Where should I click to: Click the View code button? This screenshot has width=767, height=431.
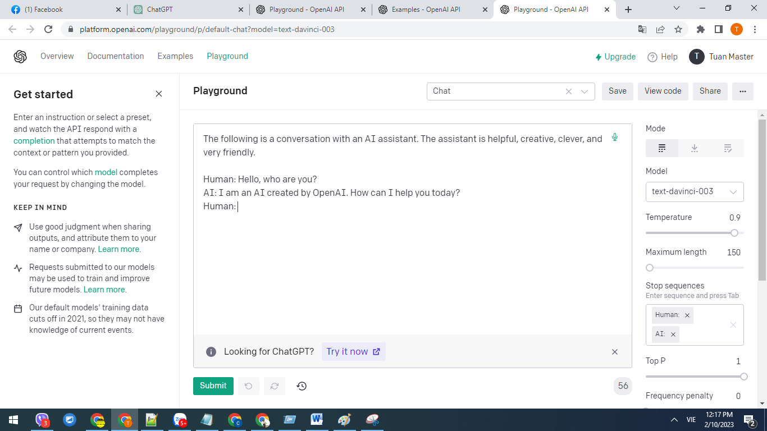pos(663,91)
